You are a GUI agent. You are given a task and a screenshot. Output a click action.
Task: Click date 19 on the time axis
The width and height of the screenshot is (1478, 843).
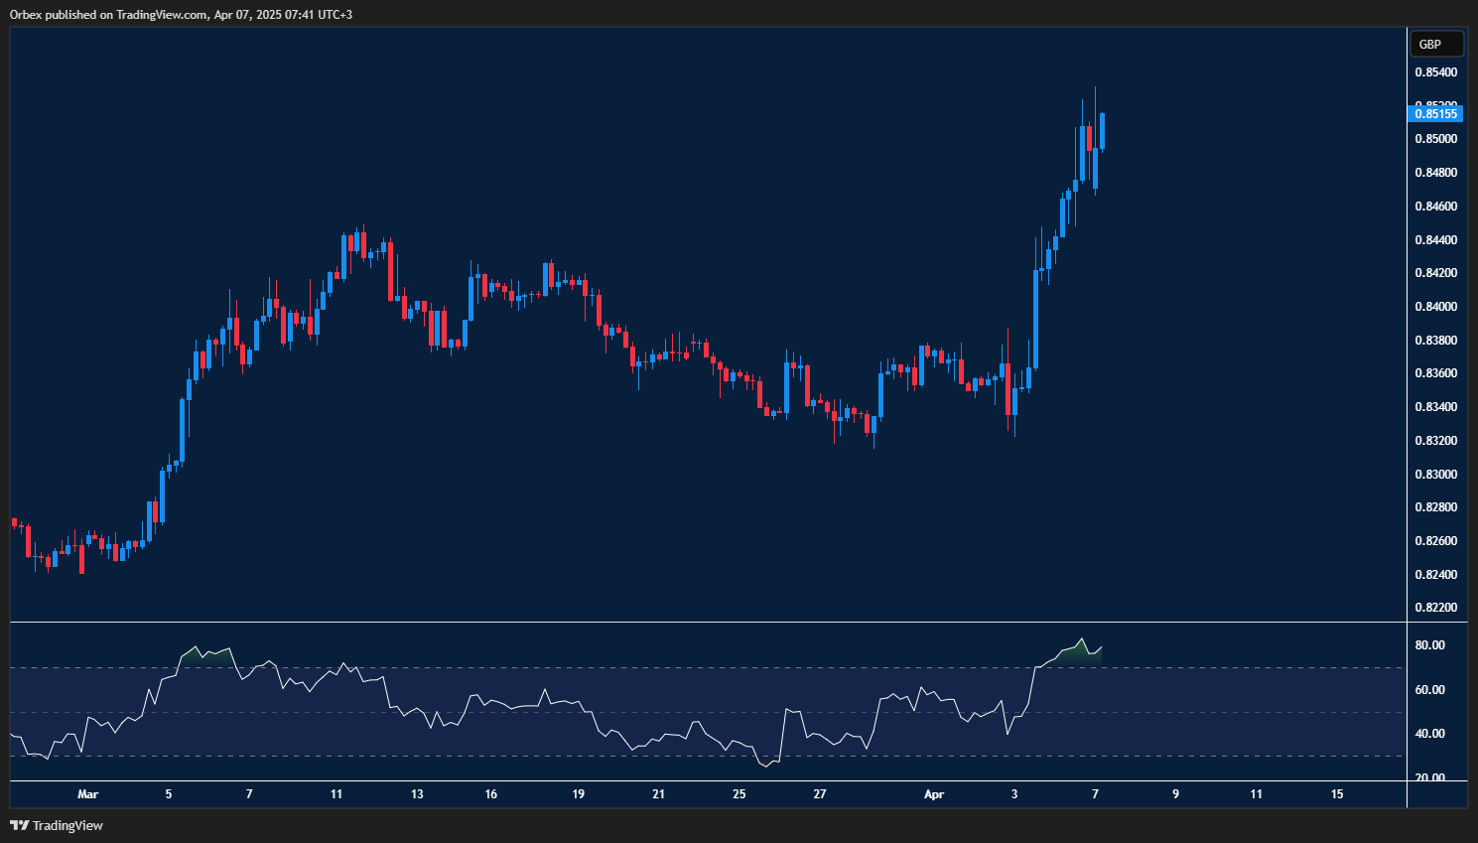click(x=578, y=794)
